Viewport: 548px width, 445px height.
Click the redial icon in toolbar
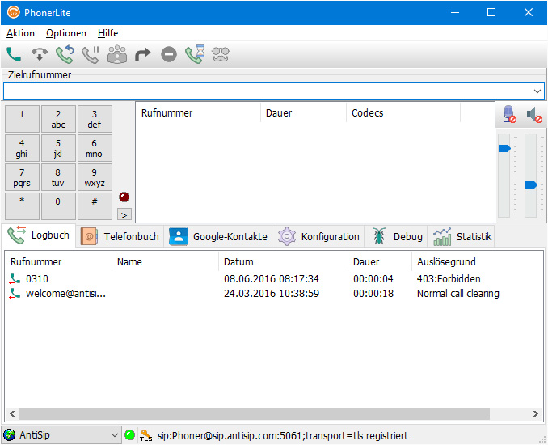(x=65, y=55)
